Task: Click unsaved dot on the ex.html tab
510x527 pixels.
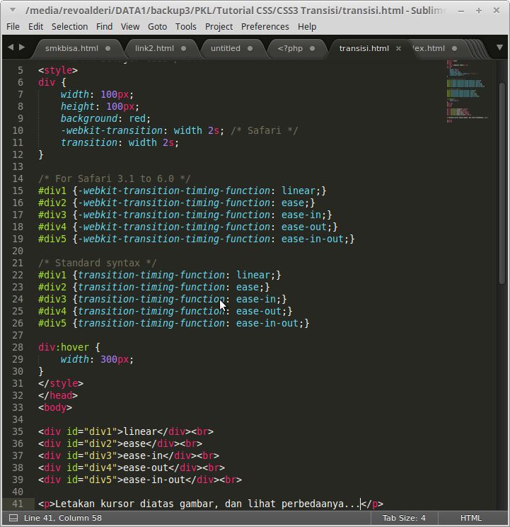Action: [x=454, y=48]
